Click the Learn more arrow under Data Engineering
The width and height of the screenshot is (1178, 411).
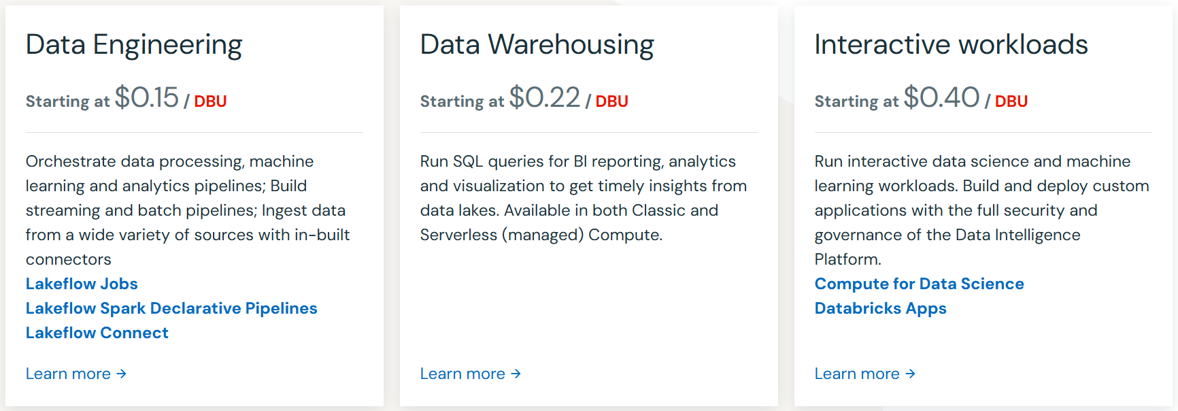[122, 373]
